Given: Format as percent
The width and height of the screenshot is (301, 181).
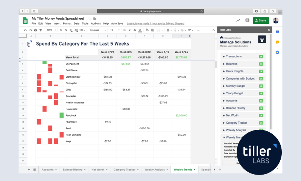Looking at the screenshot, I should coord(66,30).
